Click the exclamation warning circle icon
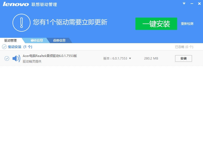203x143 pixels. point(22,23)
